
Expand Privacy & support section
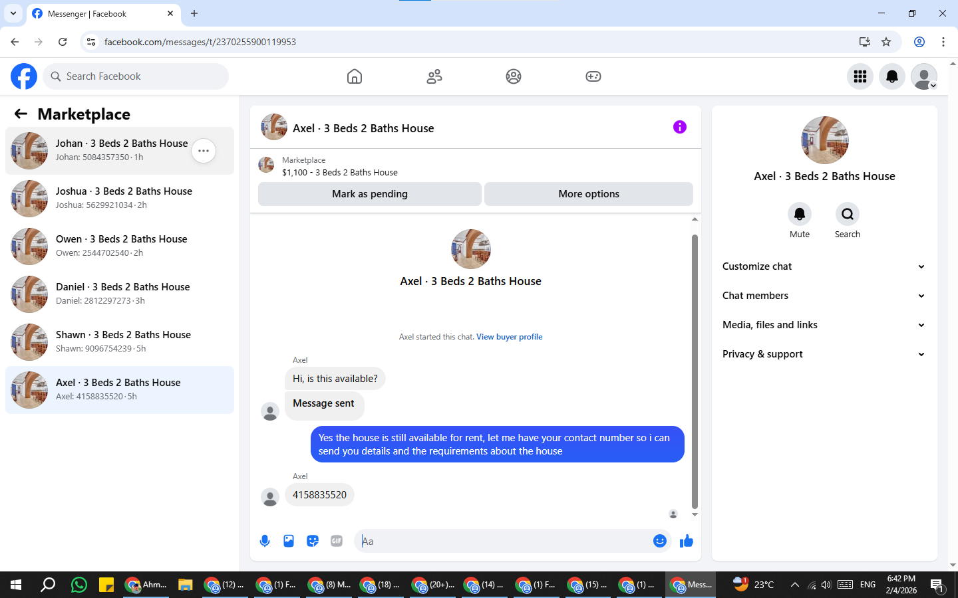[x=824, y=354]
